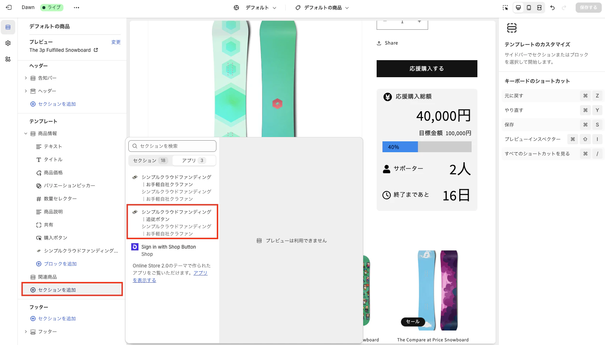This screenshot has height=345, width=605.
Task: Open the app embeds panel in the left sidebar
Action: 8,59
